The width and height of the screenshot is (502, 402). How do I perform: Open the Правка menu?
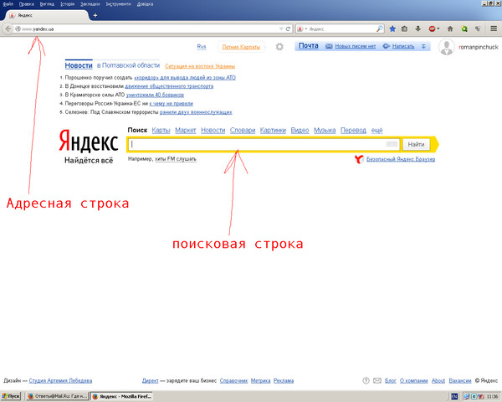(26, 4)
